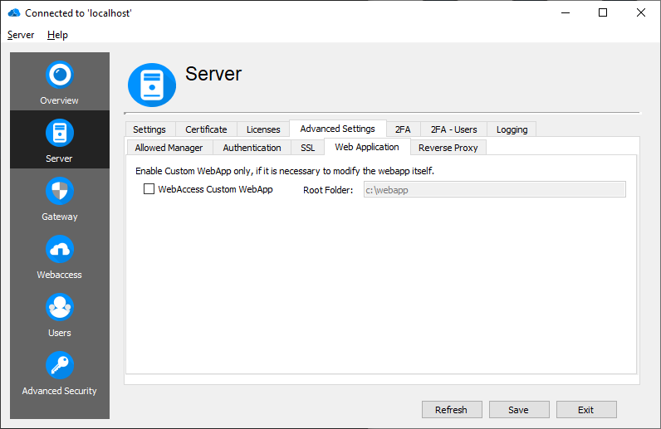Select the Server sidebar icon

[x=60, y=140]
